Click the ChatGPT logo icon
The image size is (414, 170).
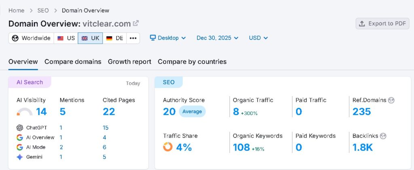click(19, 128)
